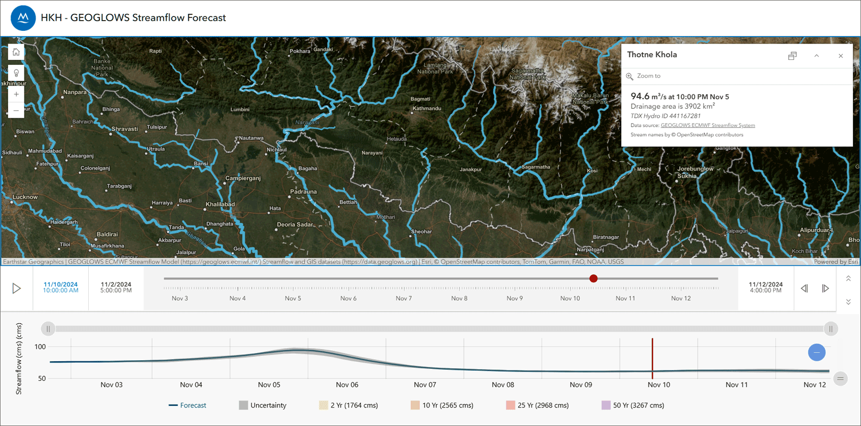The height and width of the screenshot is (426, 861).
Task: Play the time slider animation
Action: (17, 289)
